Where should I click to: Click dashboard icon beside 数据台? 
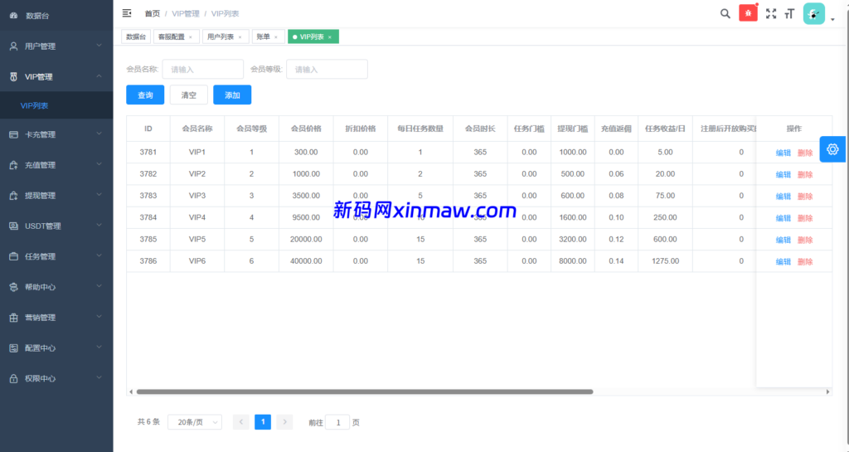(x=13, y=16)
